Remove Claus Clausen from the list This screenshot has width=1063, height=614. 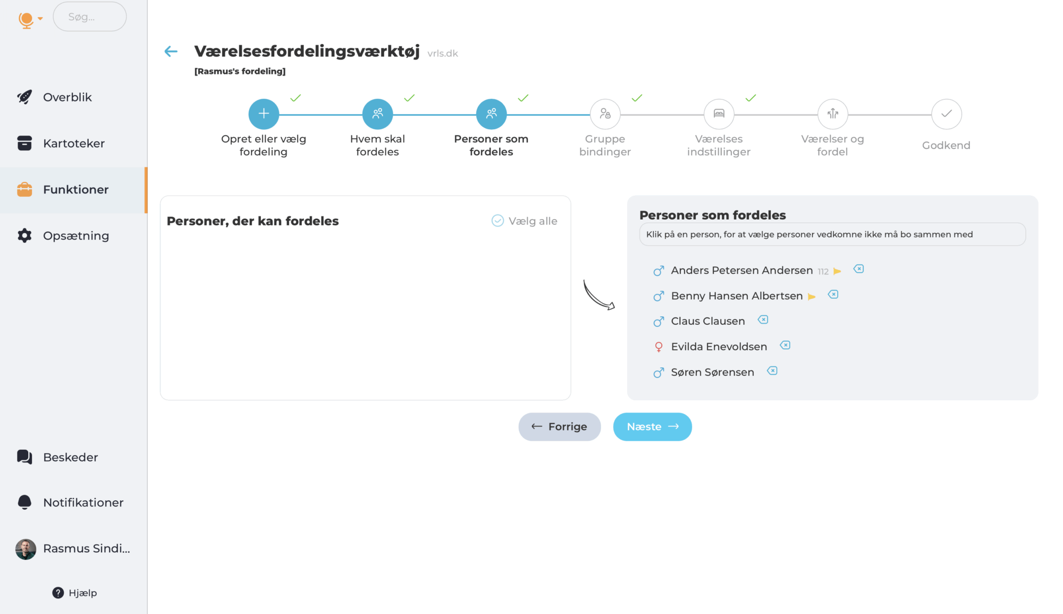pyautogui.click(x=763, y=320)
